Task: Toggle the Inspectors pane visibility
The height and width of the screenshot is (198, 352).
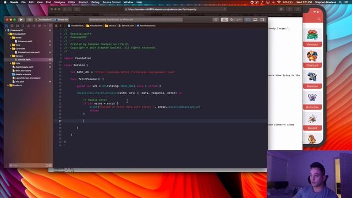Action: [262, 20]
